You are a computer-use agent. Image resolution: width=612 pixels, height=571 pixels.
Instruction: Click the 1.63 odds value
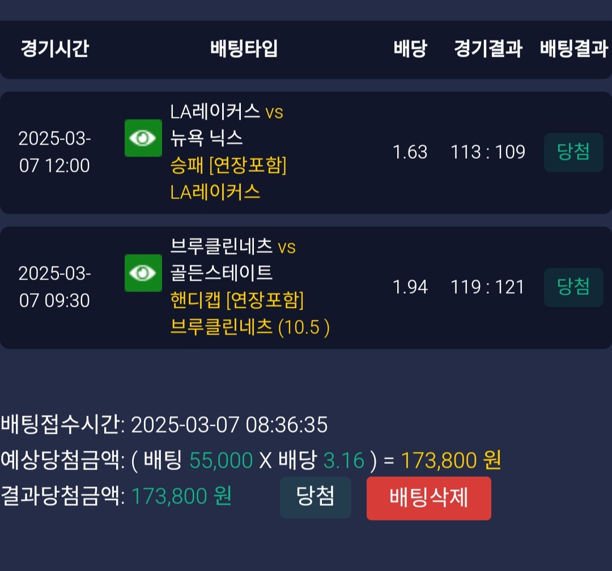coord(410,152)
